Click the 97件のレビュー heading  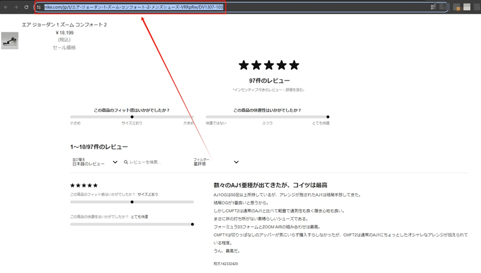click(x=269, y=81)
